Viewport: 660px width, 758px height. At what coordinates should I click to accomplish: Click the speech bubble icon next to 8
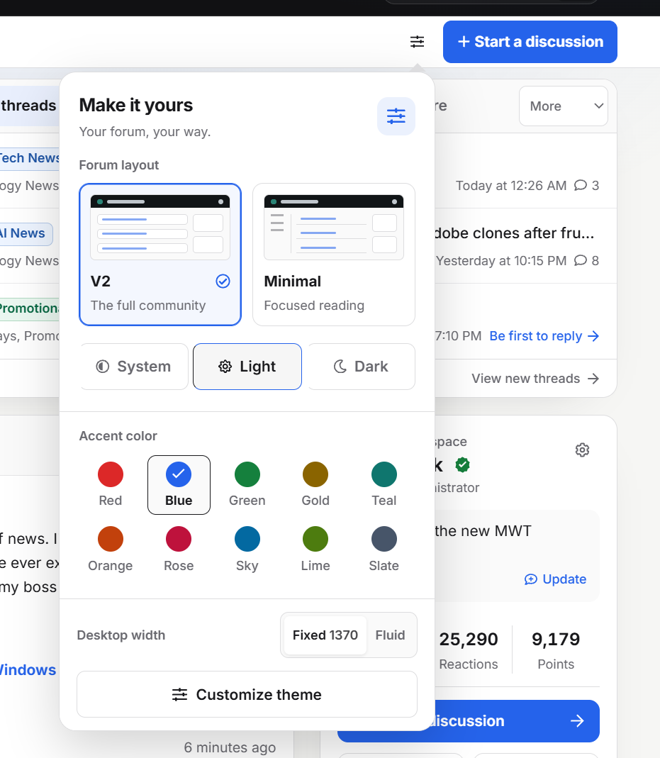pos(581,261)
